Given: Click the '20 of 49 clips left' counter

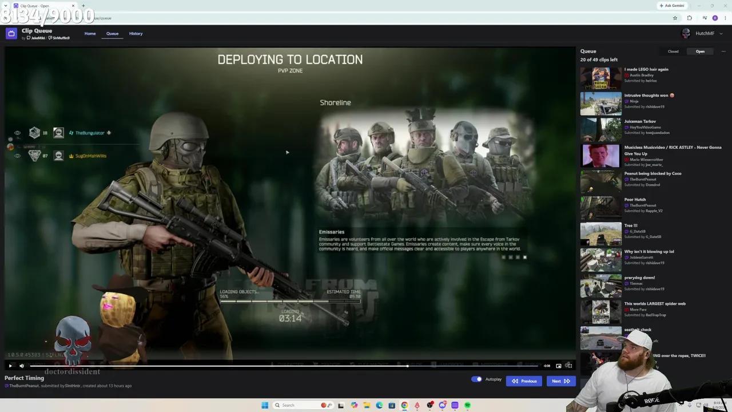Looking at the screenshot, I should point(599,60).
